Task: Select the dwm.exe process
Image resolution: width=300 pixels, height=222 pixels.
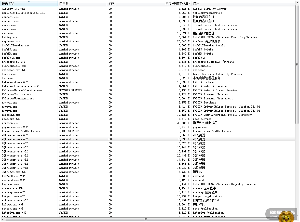Action: (x=148, y=33)
